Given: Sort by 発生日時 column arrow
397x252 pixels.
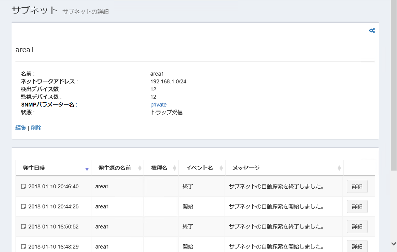Looking at the screenshot, I should [x=87, y=169].
